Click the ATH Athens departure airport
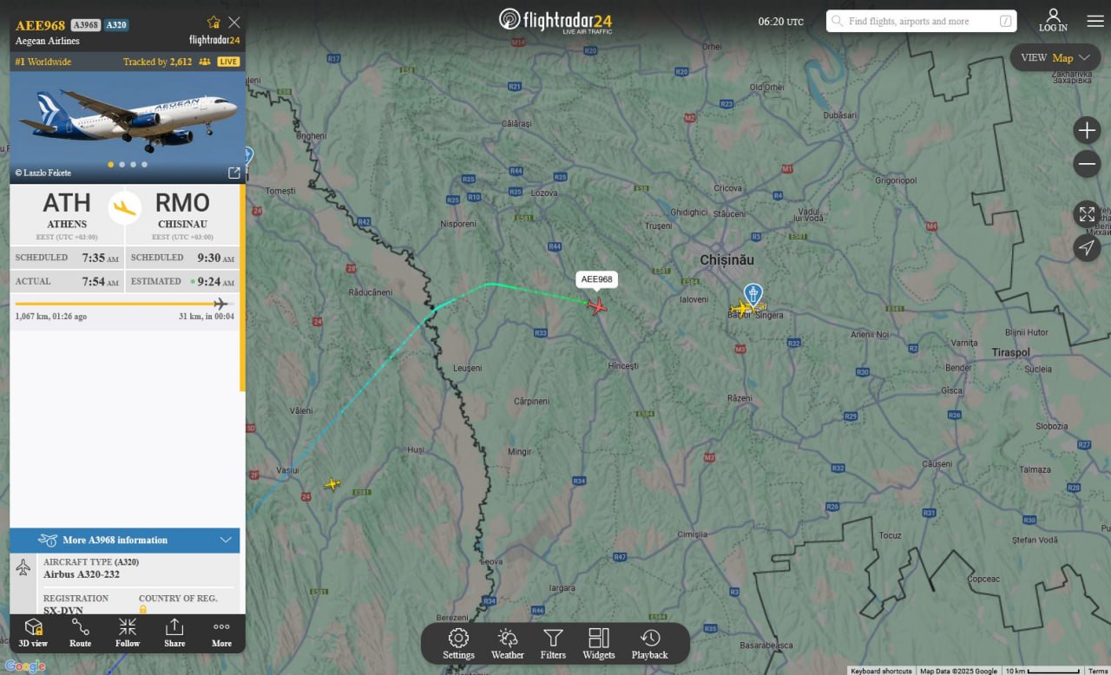 tap(67, 214)
